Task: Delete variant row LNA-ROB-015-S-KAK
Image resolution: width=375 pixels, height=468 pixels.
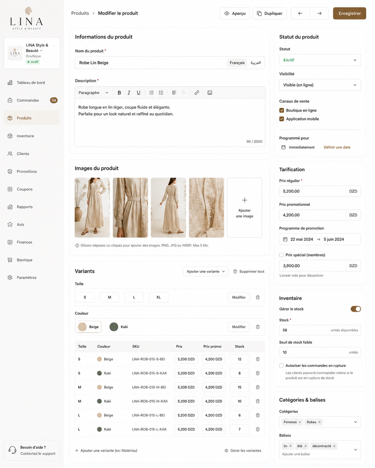Action: (258, 373)
